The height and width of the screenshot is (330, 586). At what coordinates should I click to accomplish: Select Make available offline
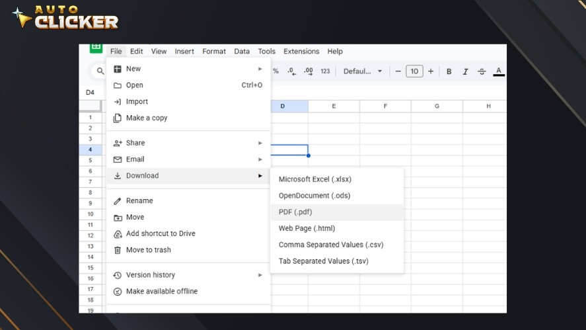tap(188, 291)
